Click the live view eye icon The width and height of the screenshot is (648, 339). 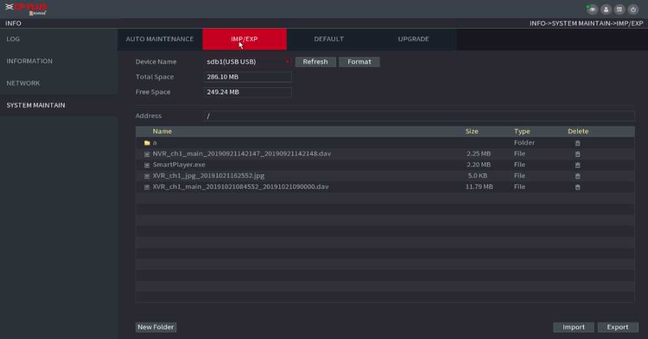pos(593,10)
